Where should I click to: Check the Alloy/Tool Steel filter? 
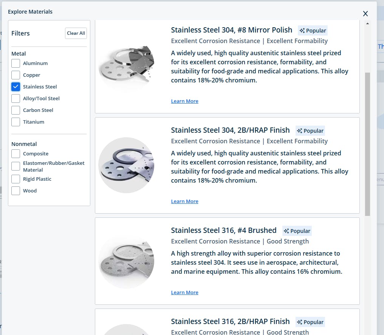[x=15, y=98]
